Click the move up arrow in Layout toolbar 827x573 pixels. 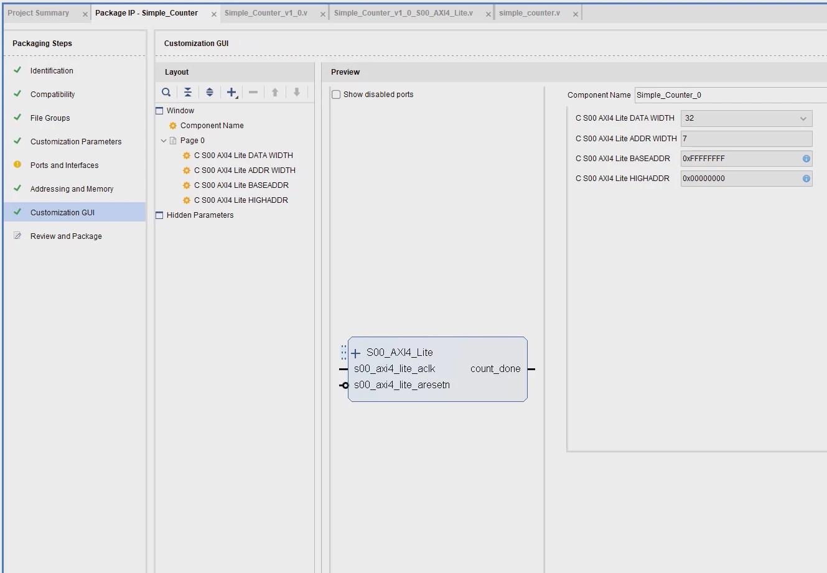[275, 92]
